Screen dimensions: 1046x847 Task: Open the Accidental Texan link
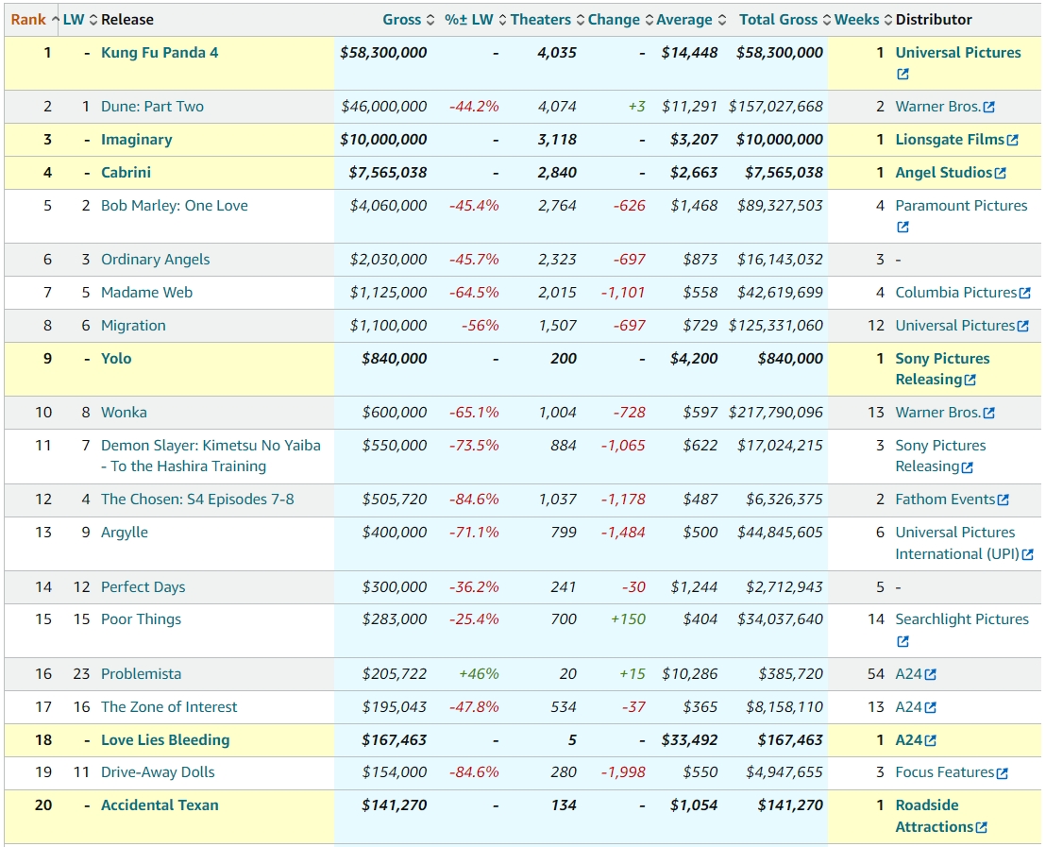click(160, 805)
